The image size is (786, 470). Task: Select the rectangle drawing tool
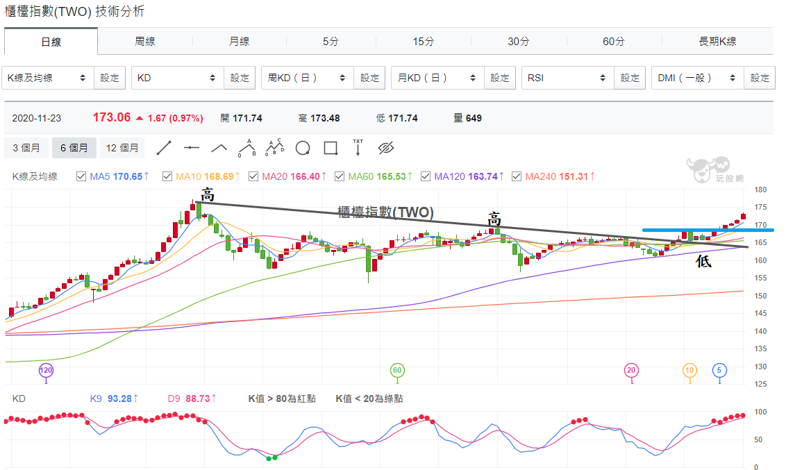(331, 148)
